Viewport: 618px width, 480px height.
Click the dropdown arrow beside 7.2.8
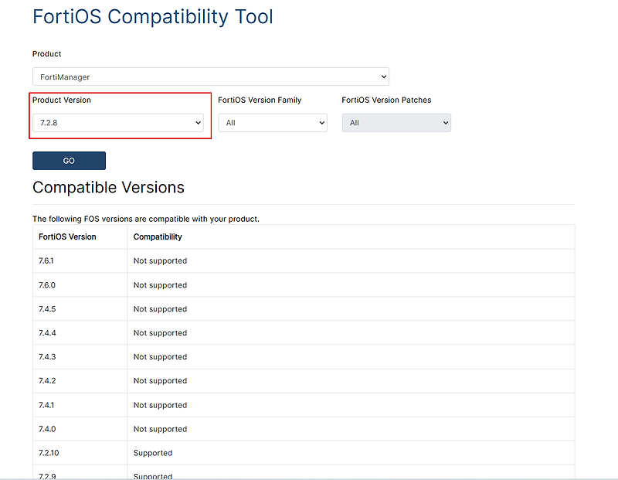[x=198, y=122]
